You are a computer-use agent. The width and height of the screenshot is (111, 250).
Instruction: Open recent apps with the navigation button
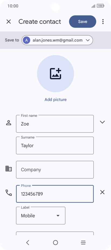83,243
